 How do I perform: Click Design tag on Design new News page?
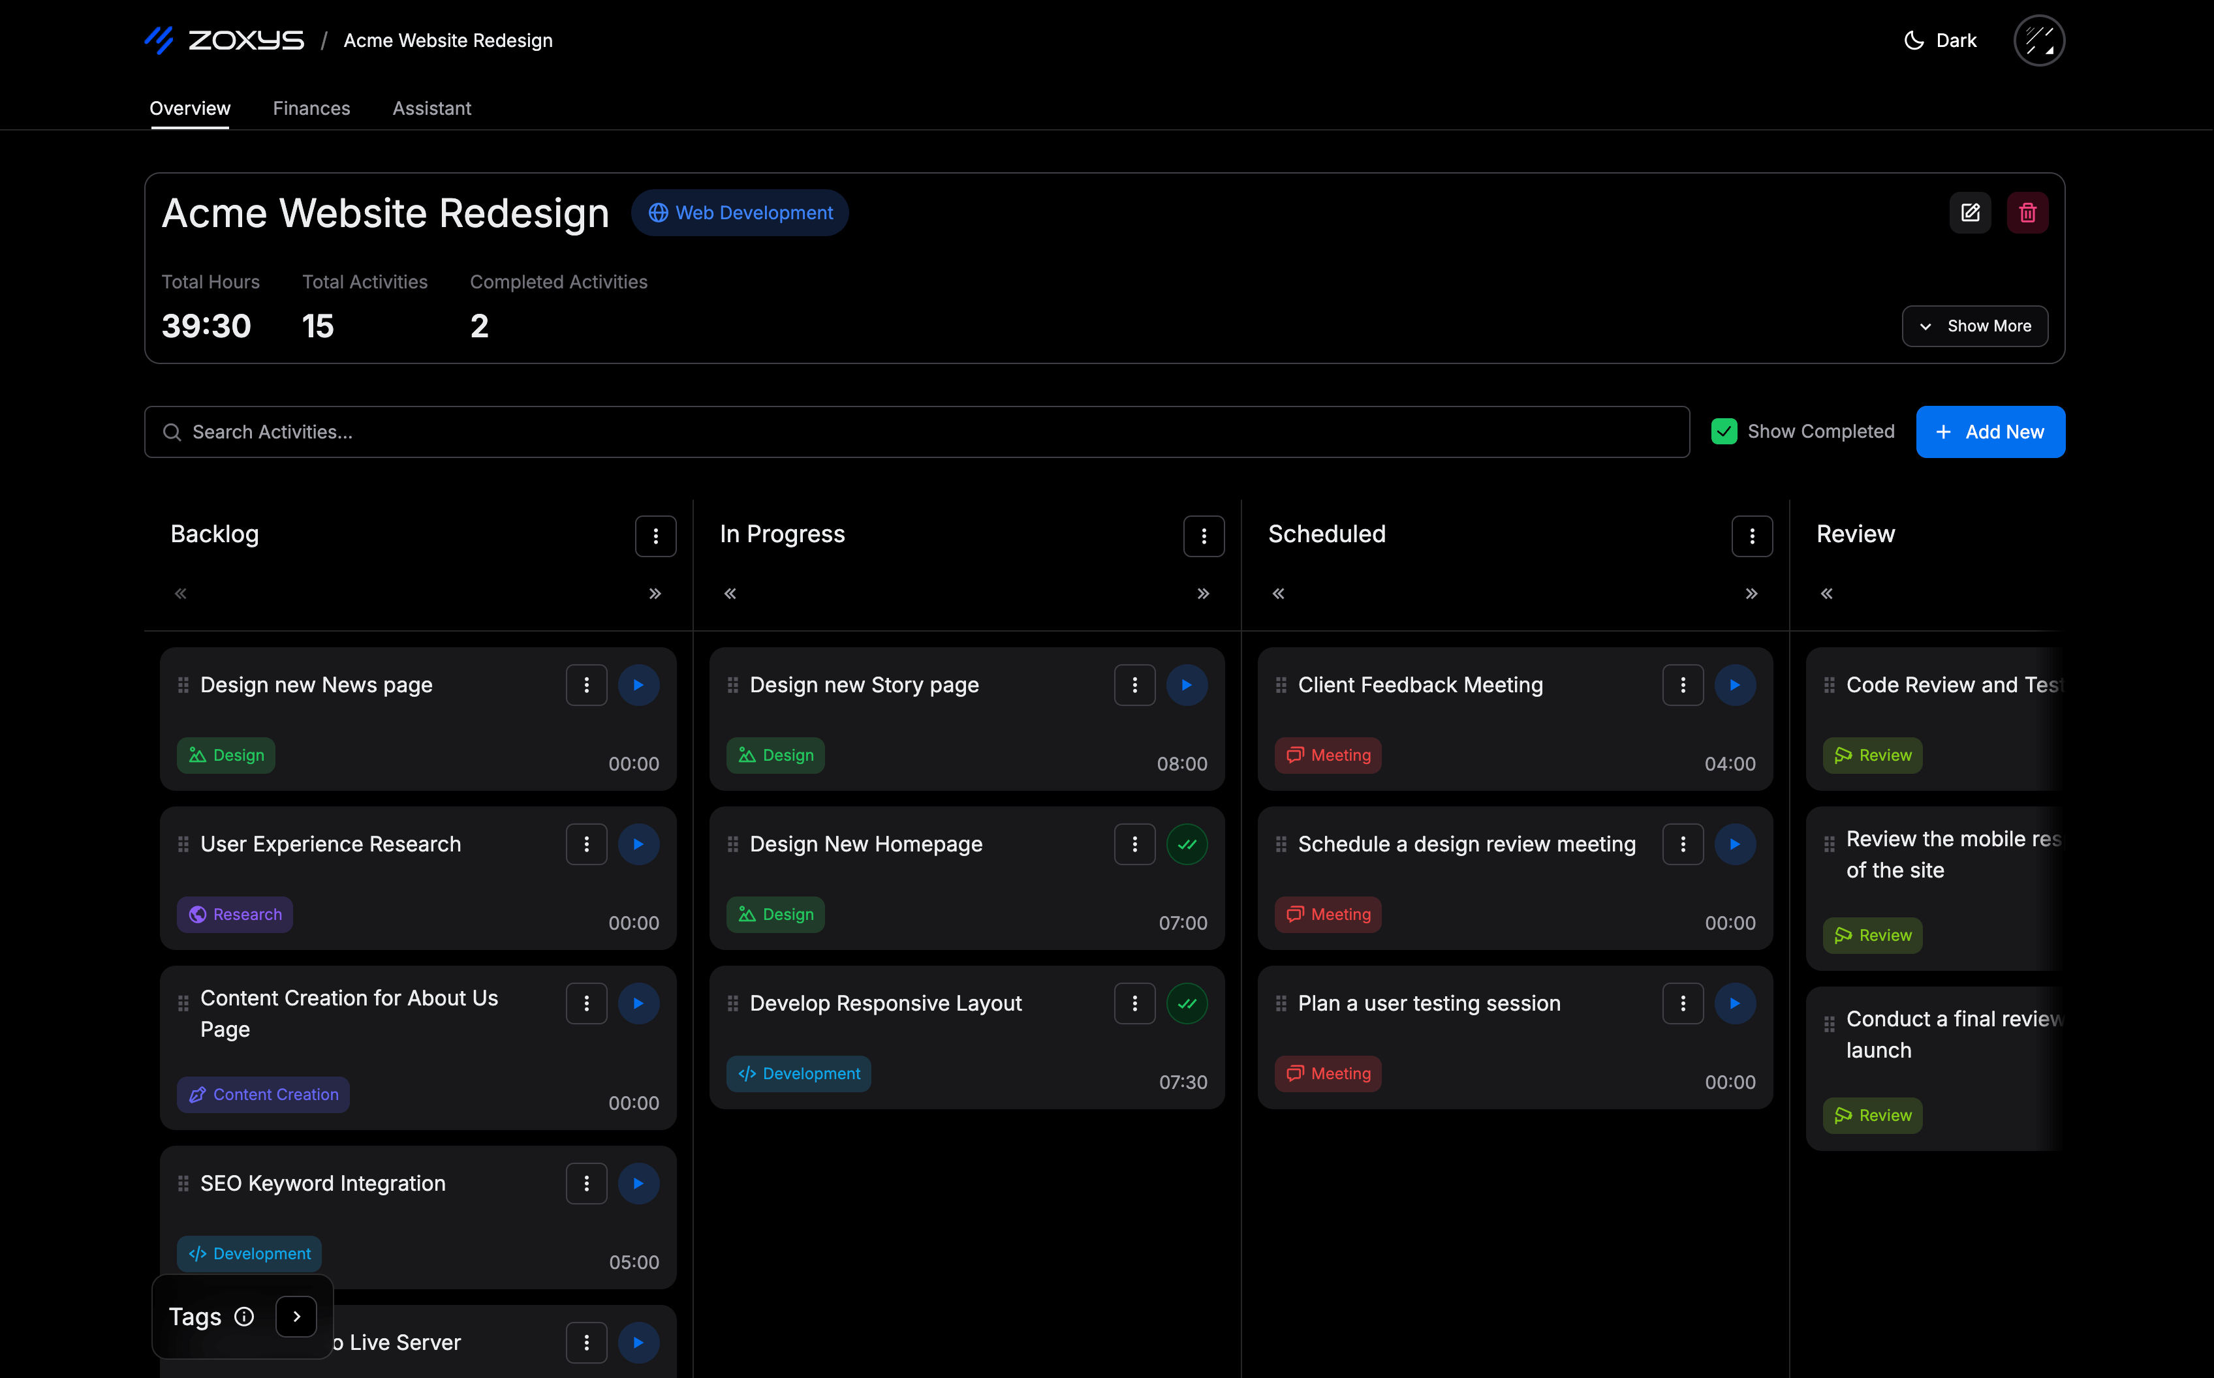pos(226,755)
